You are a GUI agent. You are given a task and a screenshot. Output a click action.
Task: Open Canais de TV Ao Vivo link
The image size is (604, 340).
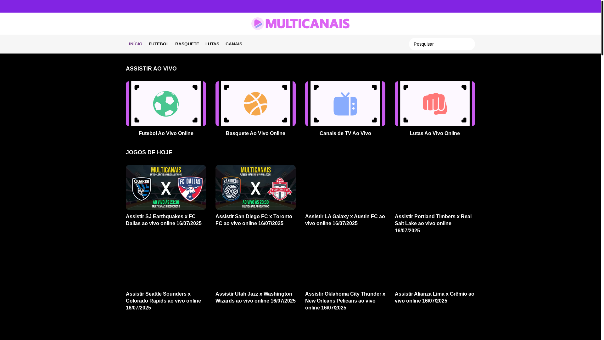click(345, 133)
